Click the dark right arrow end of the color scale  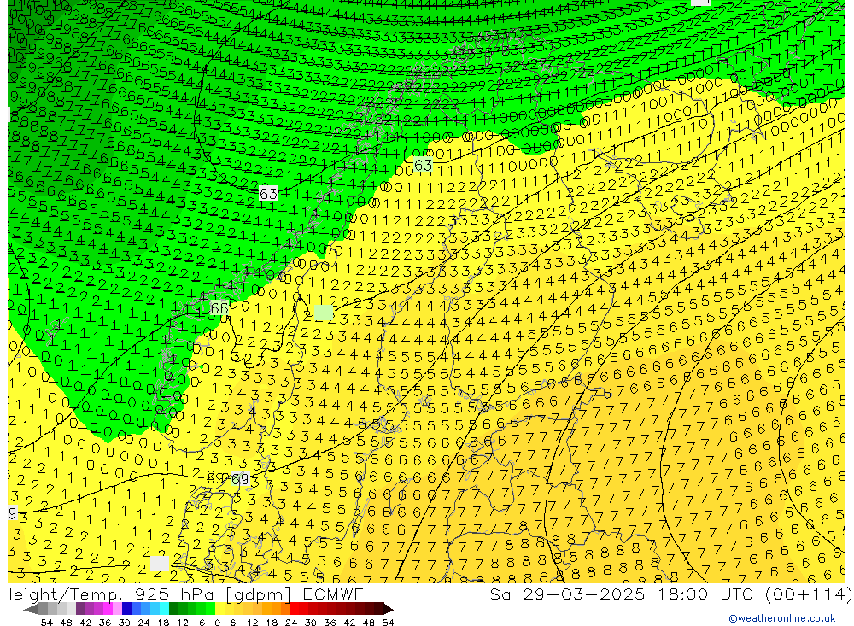click(389, 609)
